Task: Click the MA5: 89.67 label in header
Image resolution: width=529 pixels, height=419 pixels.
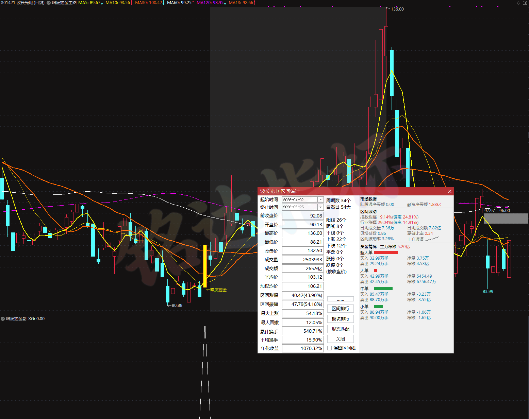Action: [90, 3]
